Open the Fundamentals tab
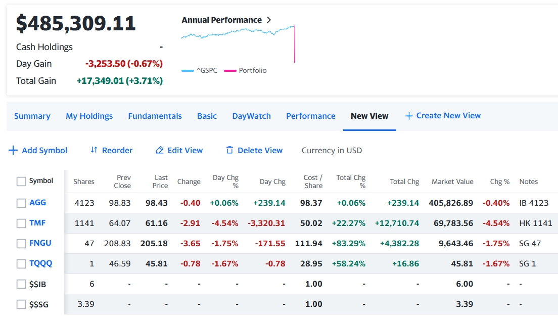This screenshot has height=319, width=558. 155,116
